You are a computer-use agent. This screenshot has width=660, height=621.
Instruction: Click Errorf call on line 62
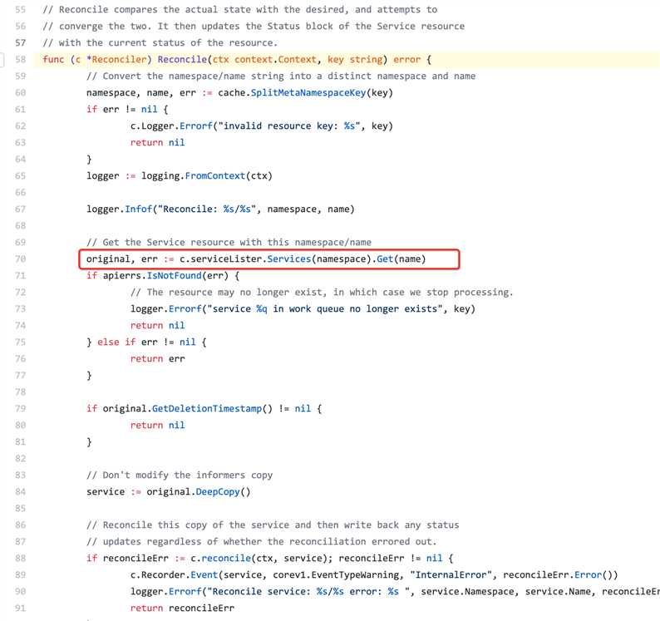(x=195, y=126)
